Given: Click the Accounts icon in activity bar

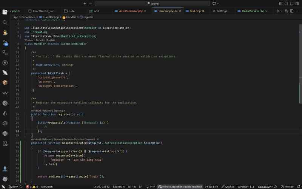Looking at the screenshot, I should 5,169.
